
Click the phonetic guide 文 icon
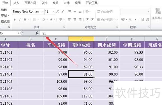pyautogui.click(x=60, y=19)
